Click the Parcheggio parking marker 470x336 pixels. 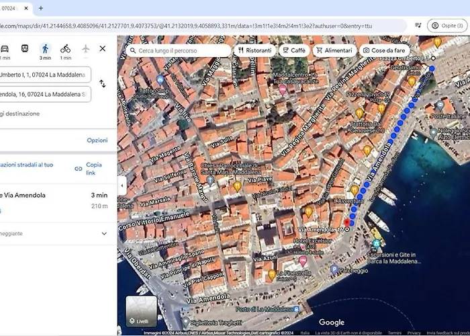pyautogui.click(x=334, y=269)
